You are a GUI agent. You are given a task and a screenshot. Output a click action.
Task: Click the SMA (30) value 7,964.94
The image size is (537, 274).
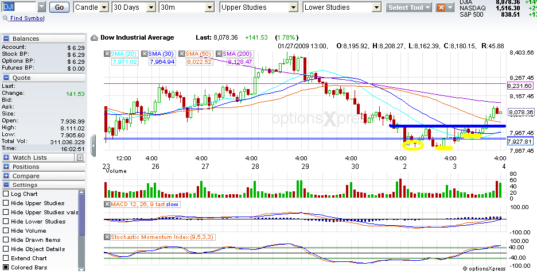162,62
